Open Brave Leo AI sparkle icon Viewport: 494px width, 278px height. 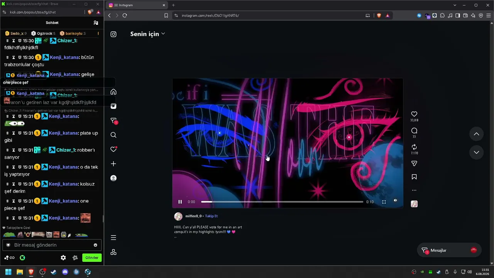(x=473, y=15)
